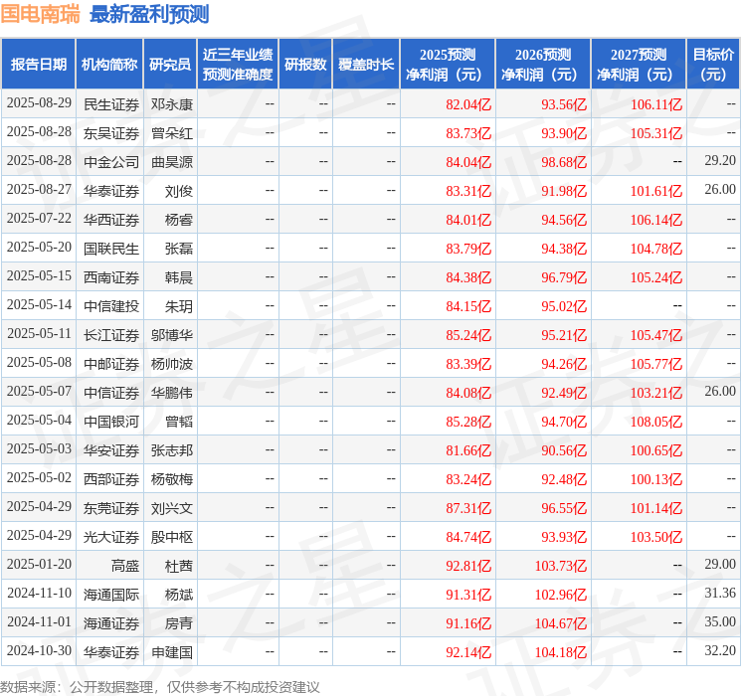Select analyst 杨敬梅
741x696 pixels.
[171, 479]
